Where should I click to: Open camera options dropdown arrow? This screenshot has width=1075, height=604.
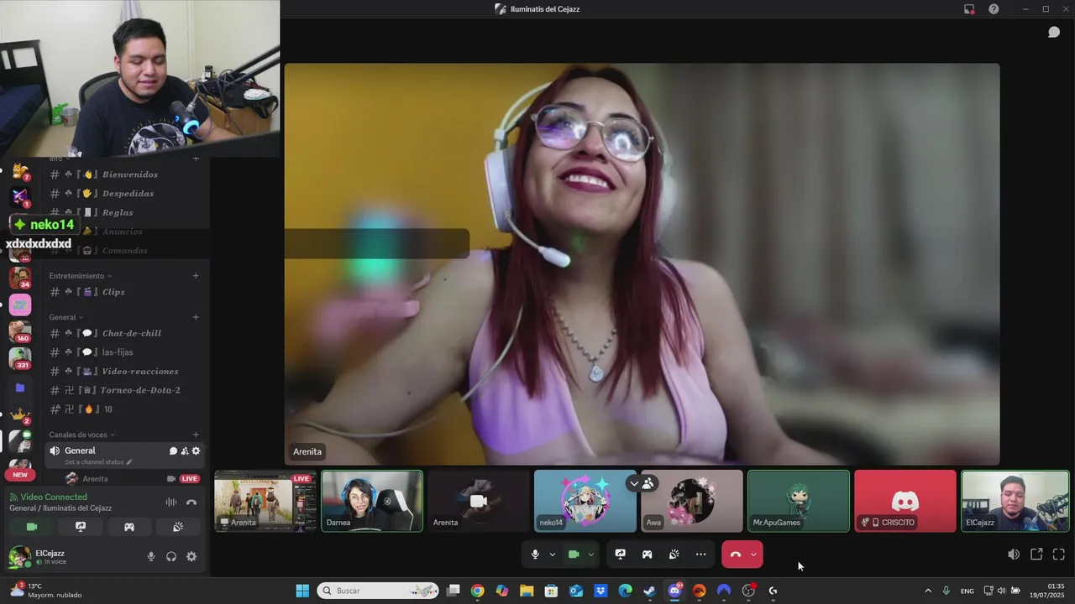[x=591, y=555]
